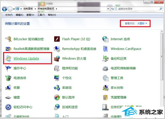The width and height of the screenshot is (165, 119).
Task: Open the 轻松访问中心 link
Action: pyautogui.click(x=23, y=107)
